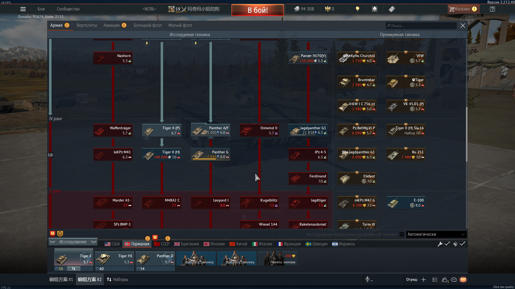Select the Китай nation tab
The image size is (515, 289).
point(238,244)
